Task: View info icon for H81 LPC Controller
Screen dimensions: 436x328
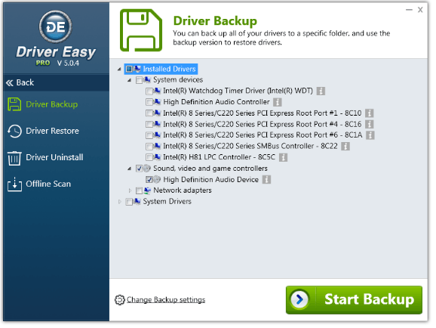Action: click(x=283, y=157)
